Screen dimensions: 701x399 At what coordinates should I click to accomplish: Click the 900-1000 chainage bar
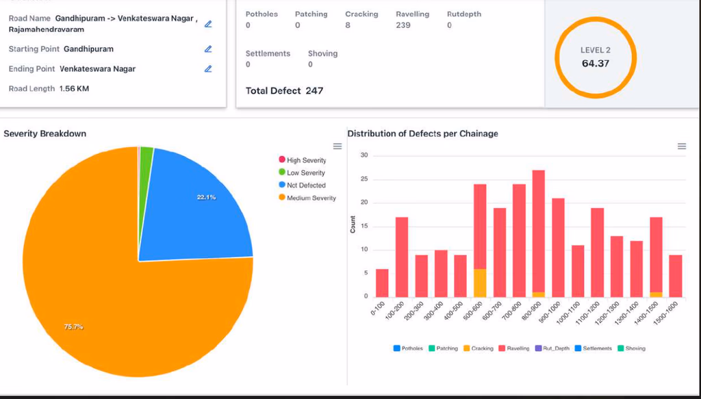coord(558,248)
